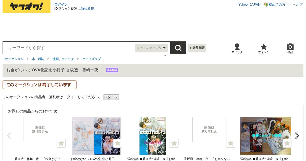Open third item title 送料無料◆香坂透×篠崎一夜
306x161 pixels.
tap(151, 159)
